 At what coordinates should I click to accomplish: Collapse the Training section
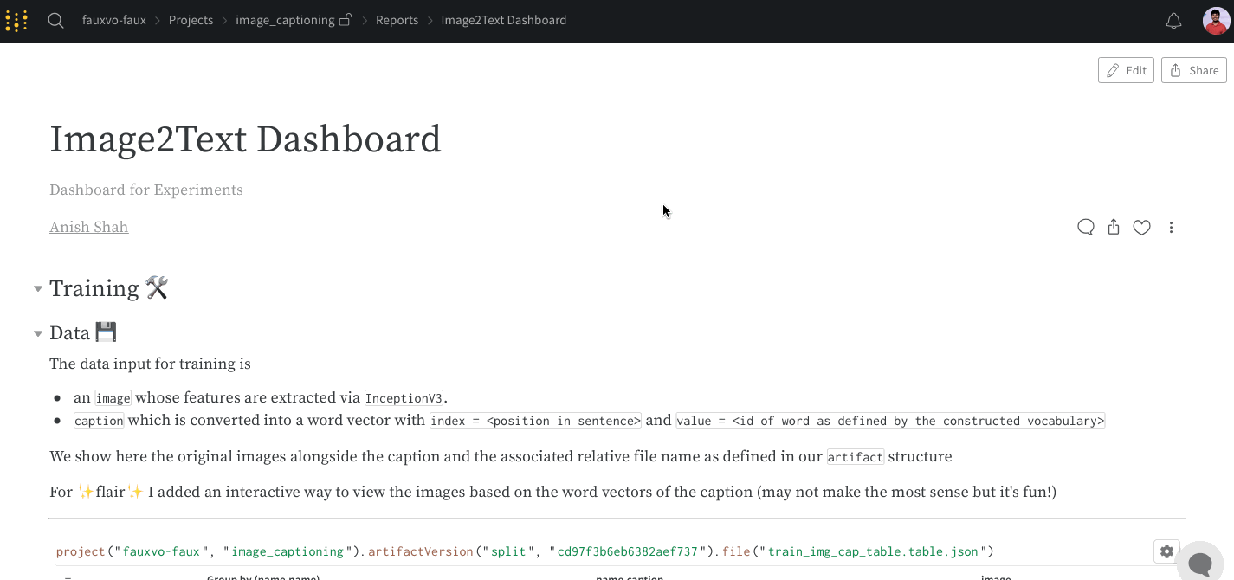click(x=38, y=288)
